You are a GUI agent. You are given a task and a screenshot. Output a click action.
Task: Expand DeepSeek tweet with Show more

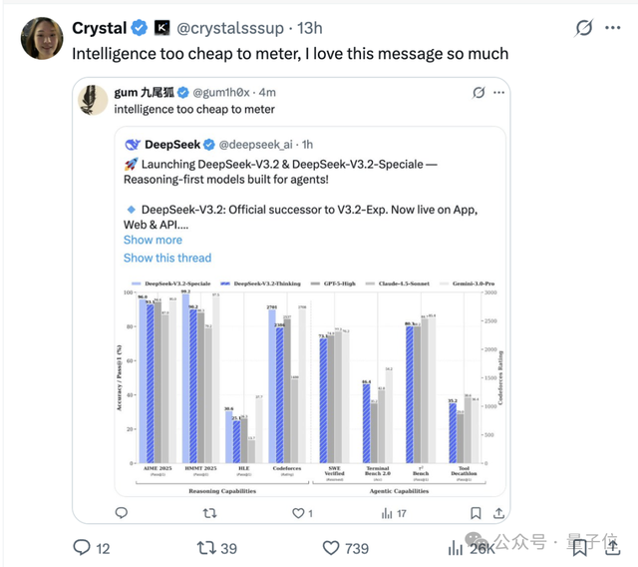coord(153,240)
